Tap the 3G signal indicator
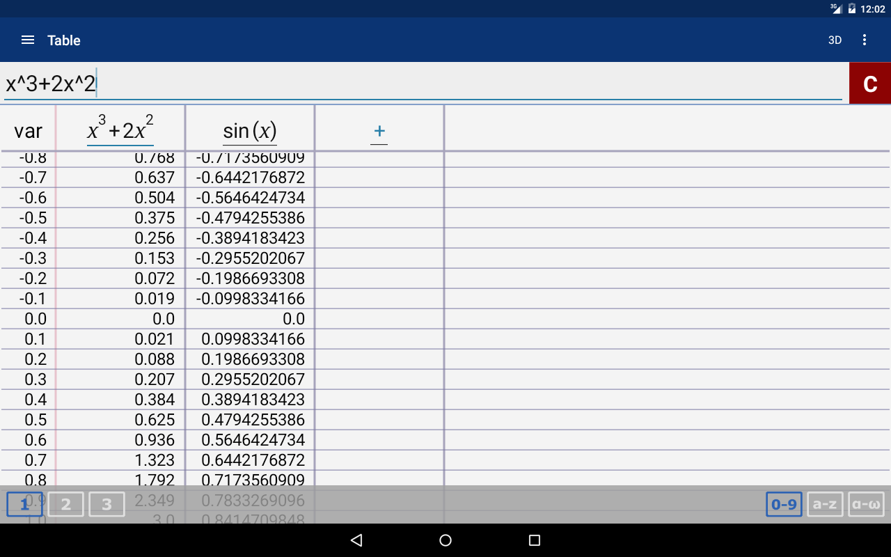This screenshot has height=557, width=891. (x=836, y=9)
